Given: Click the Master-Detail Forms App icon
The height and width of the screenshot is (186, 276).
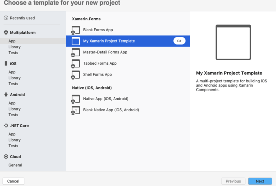Looking at the screenshot, I should pyautogui.click(x=75, y=53).
